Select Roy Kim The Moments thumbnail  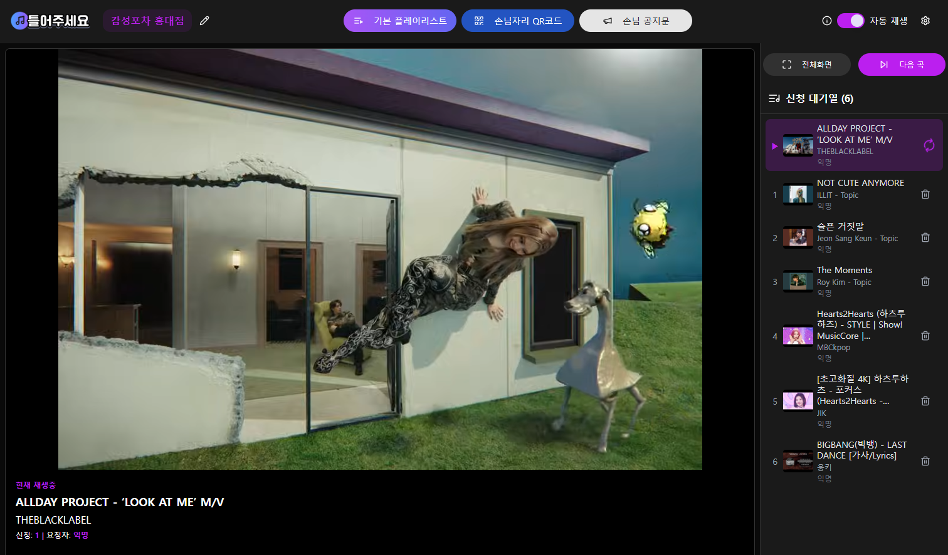(x=798, y=281)
